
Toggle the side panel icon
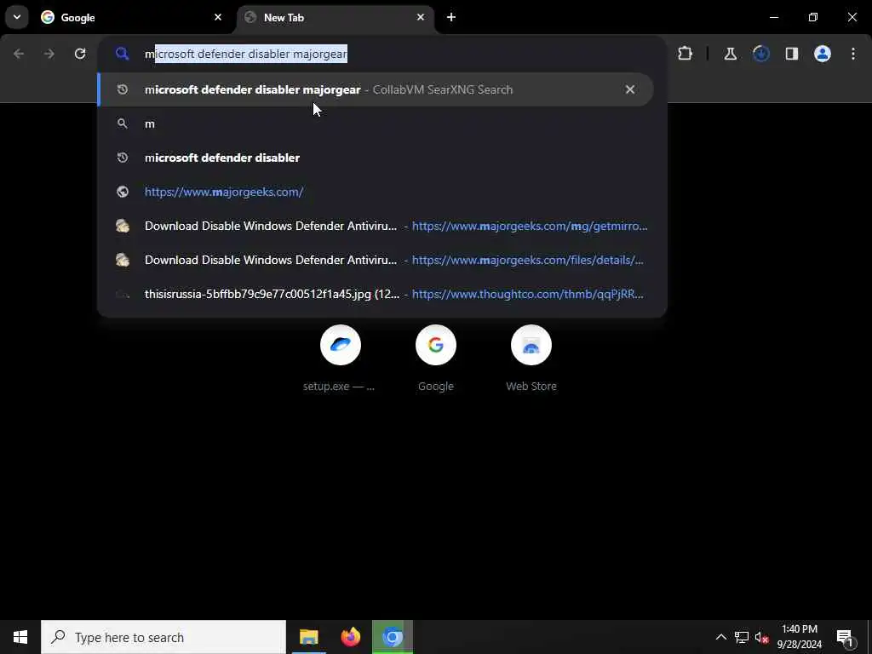click(x=791, y=54)
